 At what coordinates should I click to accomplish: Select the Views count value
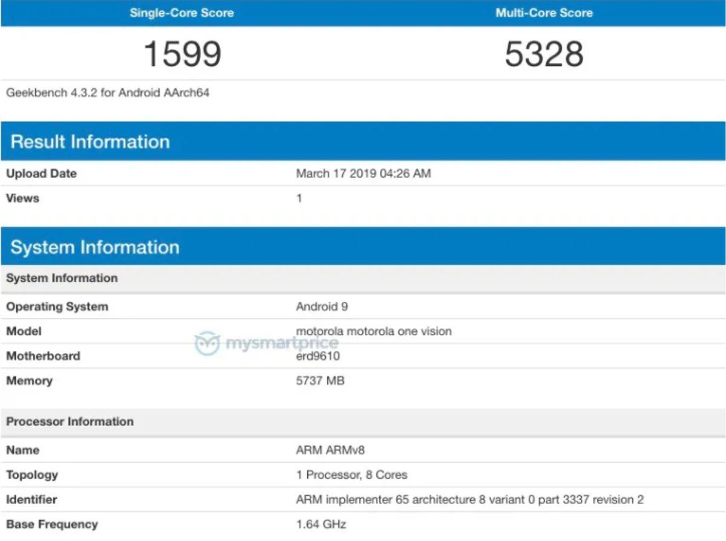[298, 198]
